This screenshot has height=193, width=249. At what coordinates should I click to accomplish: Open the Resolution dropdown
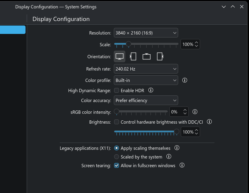146,33
